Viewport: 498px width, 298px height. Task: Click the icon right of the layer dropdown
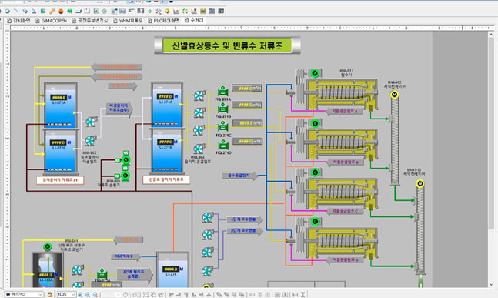50,294
